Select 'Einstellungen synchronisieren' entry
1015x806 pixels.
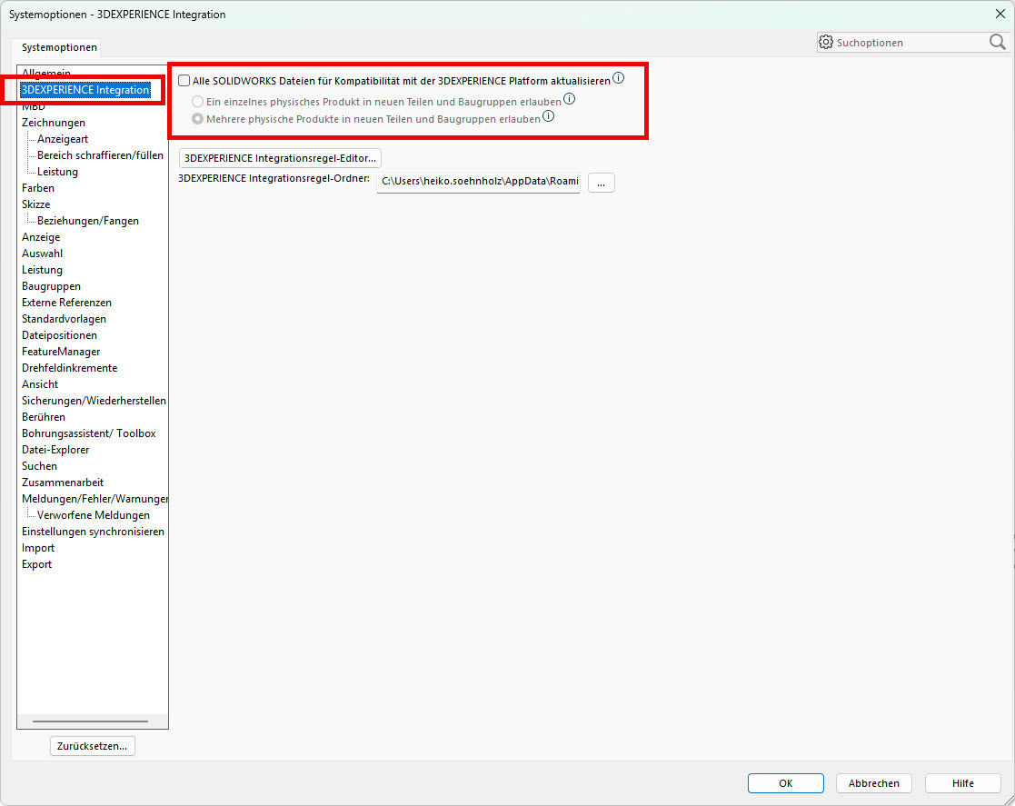(93, 532)
